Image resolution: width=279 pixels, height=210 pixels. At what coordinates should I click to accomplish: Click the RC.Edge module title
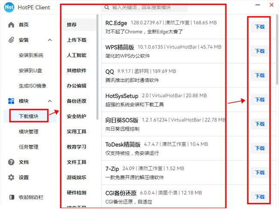[116, 23]
